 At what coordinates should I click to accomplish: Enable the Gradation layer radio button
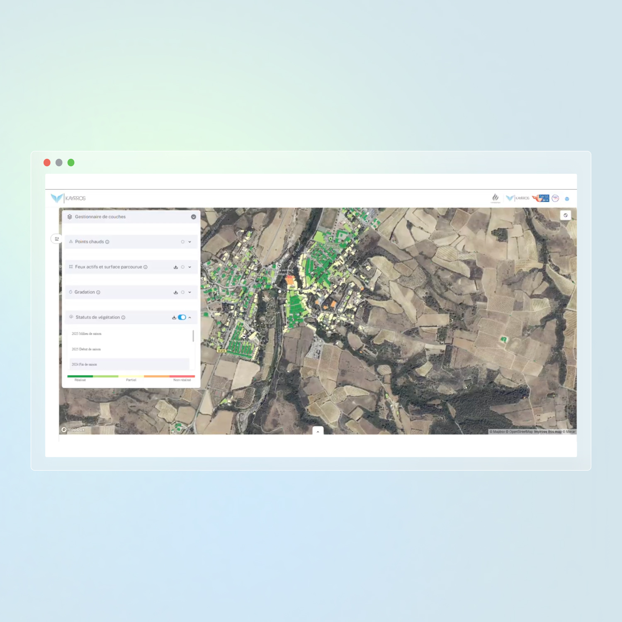point(182,292)
